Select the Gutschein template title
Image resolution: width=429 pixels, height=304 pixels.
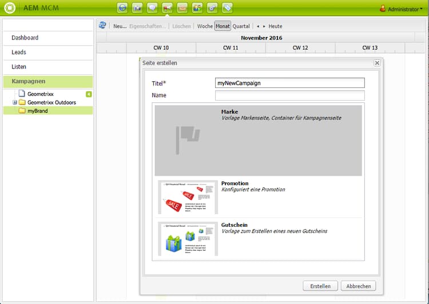234,225
